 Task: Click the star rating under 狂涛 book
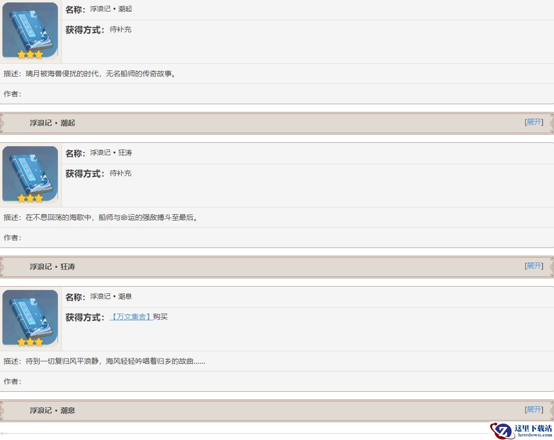coord(30,198)
